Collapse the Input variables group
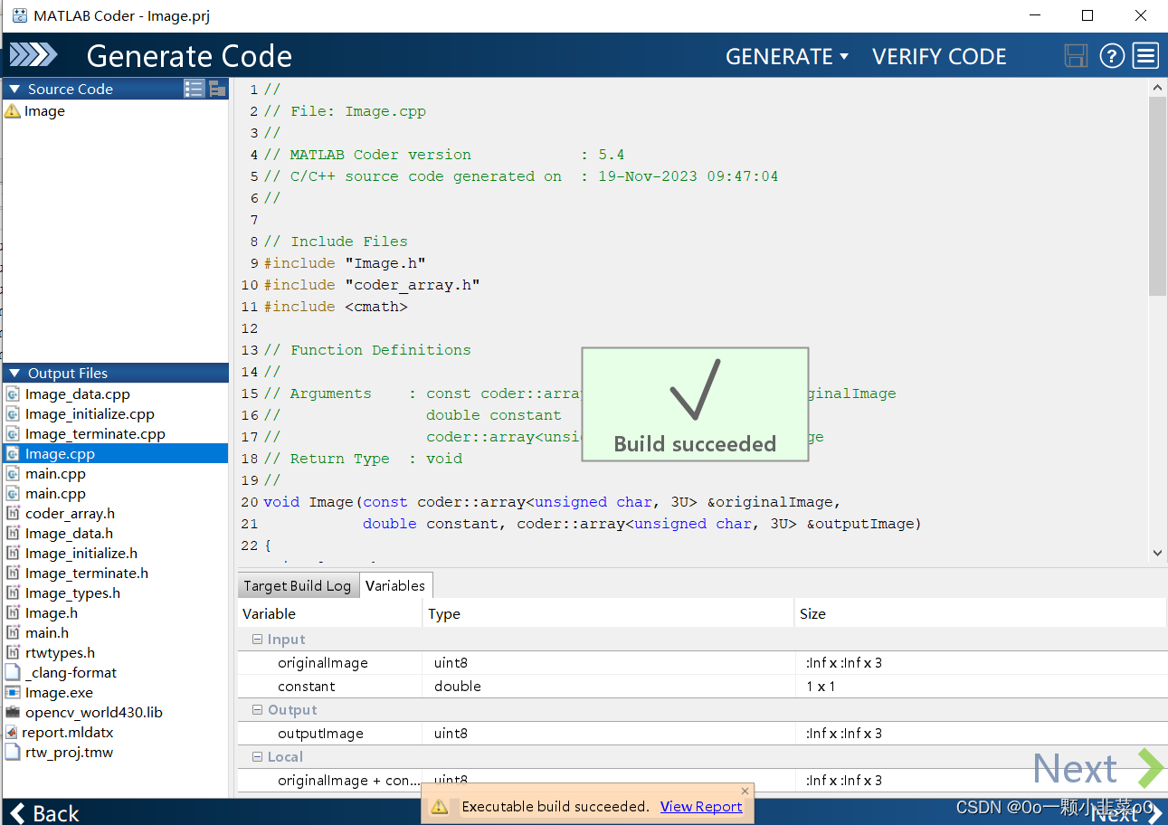This screenshot has width=1168, height=825. coord(258,640)
